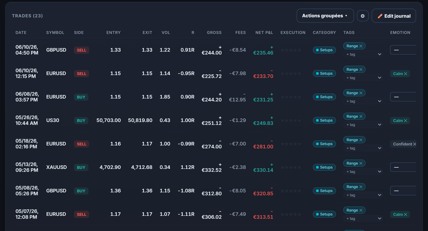Expand tag dropdown for EURUSD 12:08 PM trade
The height and width of the screenshot is (231, 428).
point(363,218)
